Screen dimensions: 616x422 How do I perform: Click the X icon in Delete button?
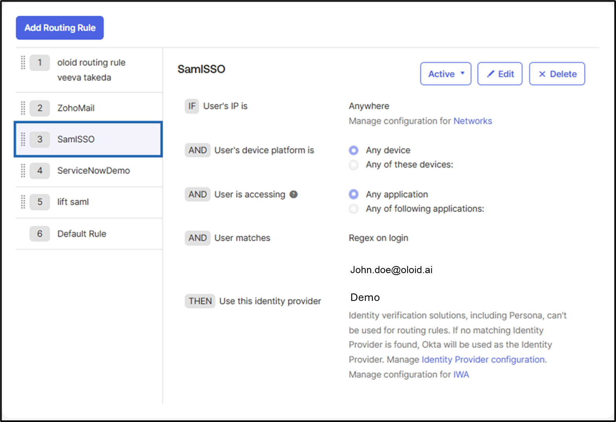pos(542,74)
